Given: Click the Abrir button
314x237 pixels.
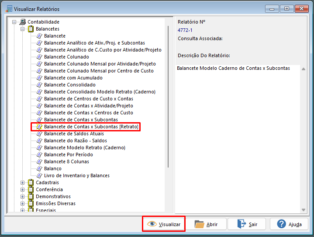Looking at the screenshot, I should pos(206,224).
